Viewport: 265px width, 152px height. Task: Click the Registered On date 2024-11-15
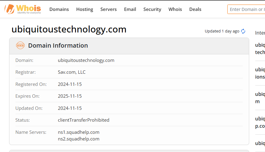pyautogui.click(x=70, y=84)
